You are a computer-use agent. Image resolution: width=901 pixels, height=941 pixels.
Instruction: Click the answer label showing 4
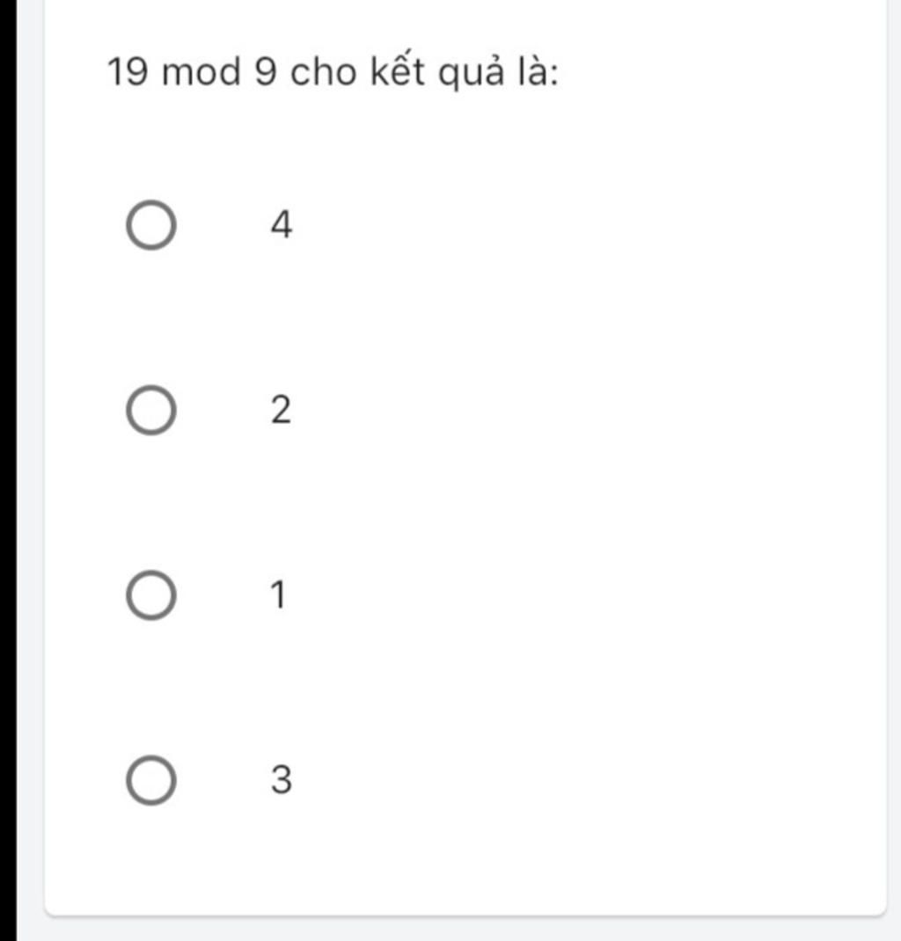282,224
